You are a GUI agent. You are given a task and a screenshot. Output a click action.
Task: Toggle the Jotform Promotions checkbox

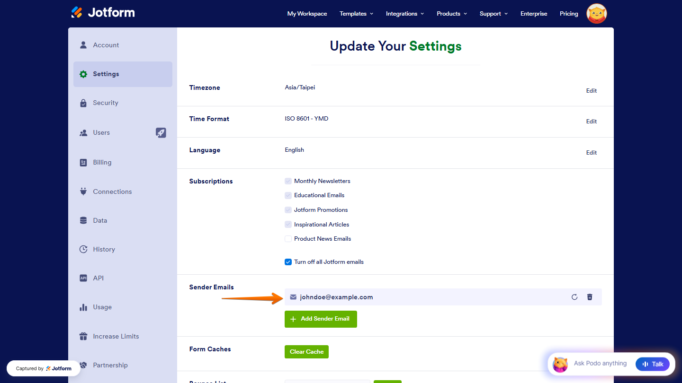pos(288,210)
